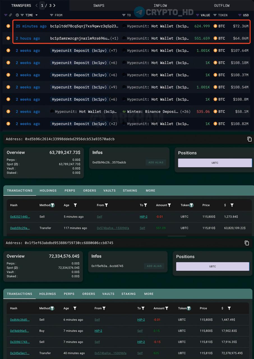Switch to the SWAPS tab
The width and height of the screenshot is (254, 359).
click(x=99, y=5)
